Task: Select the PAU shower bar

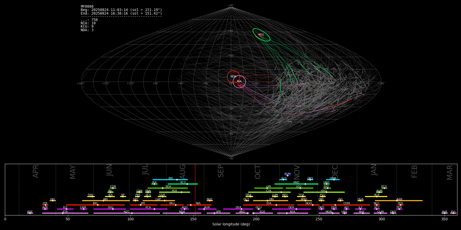Action: click(172, 205)
